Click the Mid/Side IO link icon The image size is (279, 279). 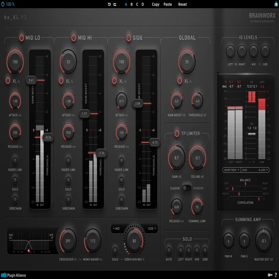click(260, 64)
